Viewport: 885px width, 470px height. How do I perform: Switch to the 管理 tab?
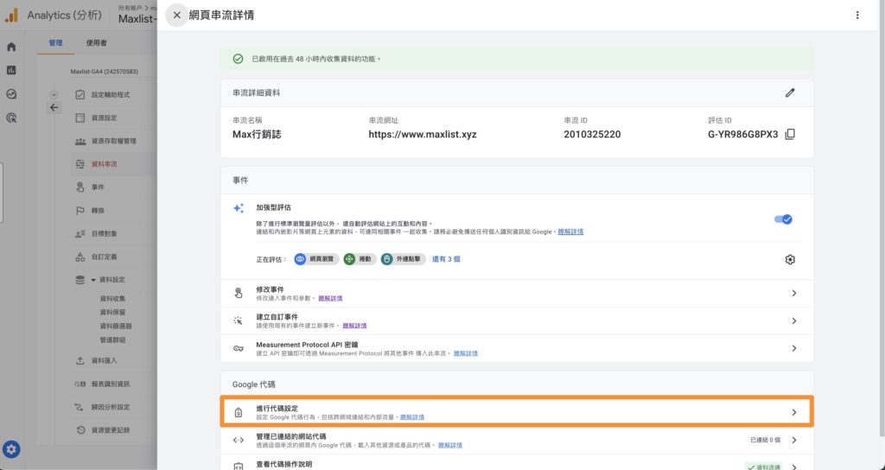pyautogui.click(x=55, y=43)
